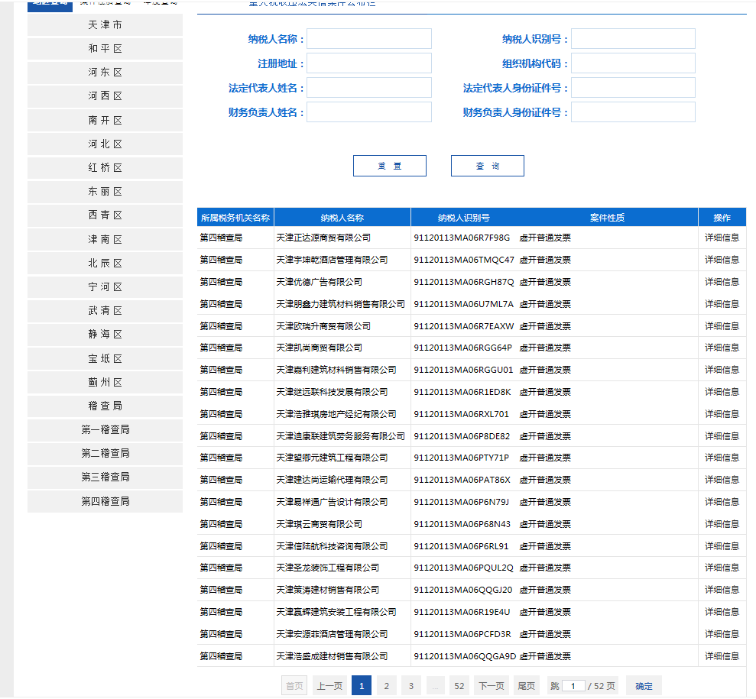Click 宁河区 in the sidebar
Screen dimensions: 756x699
[x=105, y=287]
